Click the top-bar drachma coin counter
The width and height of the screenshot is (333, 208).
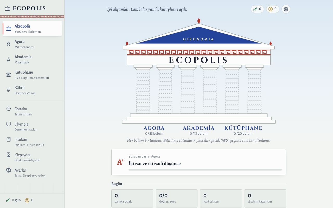(273, 9)
